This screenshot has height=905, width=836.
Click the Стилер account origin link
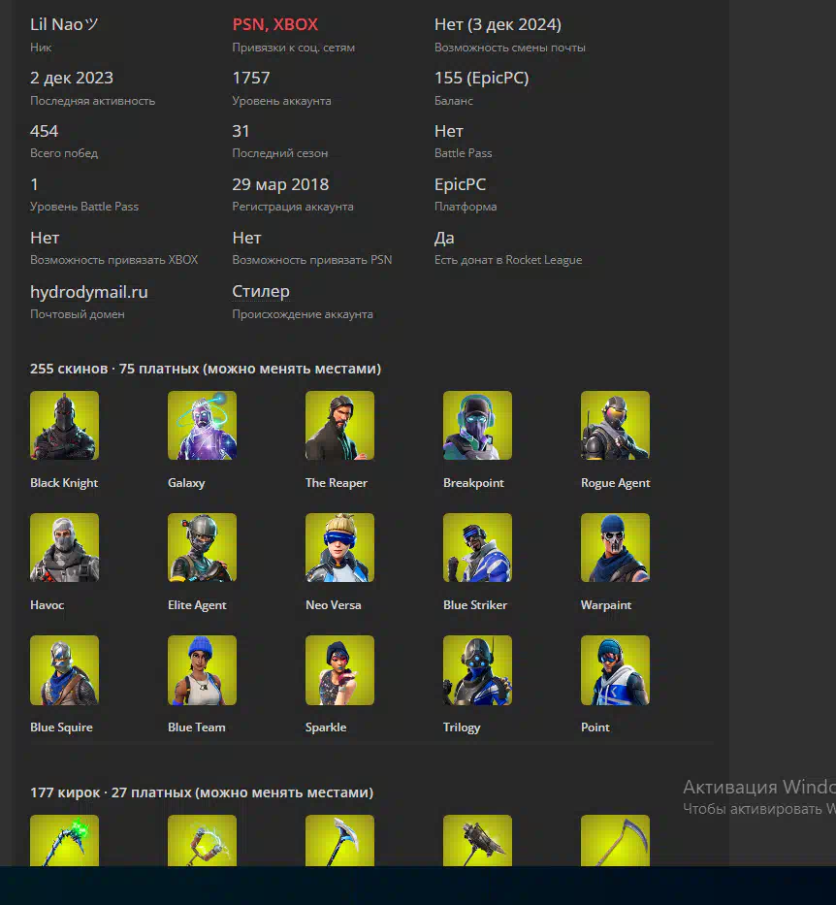(x=261, y=291)
